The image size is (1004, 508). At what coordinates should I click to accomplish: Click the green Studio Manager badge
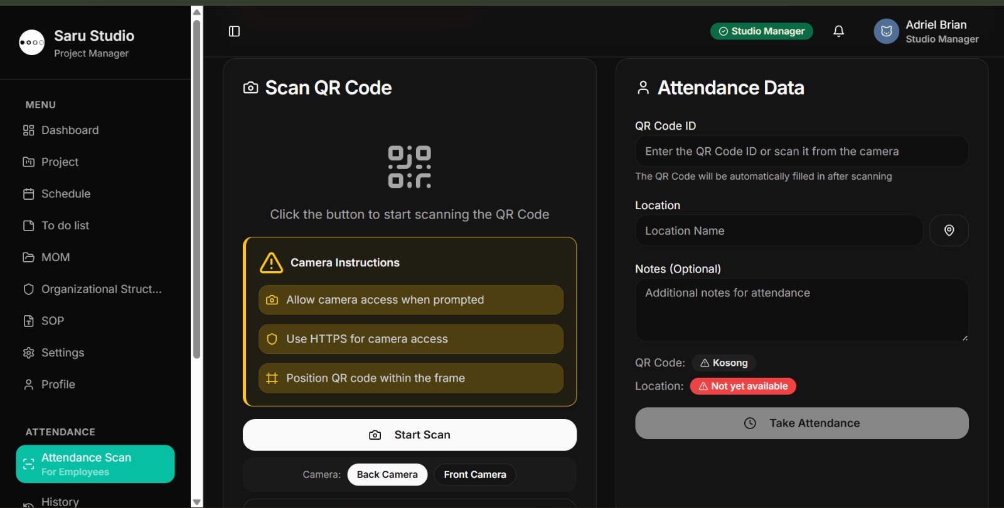762,31
